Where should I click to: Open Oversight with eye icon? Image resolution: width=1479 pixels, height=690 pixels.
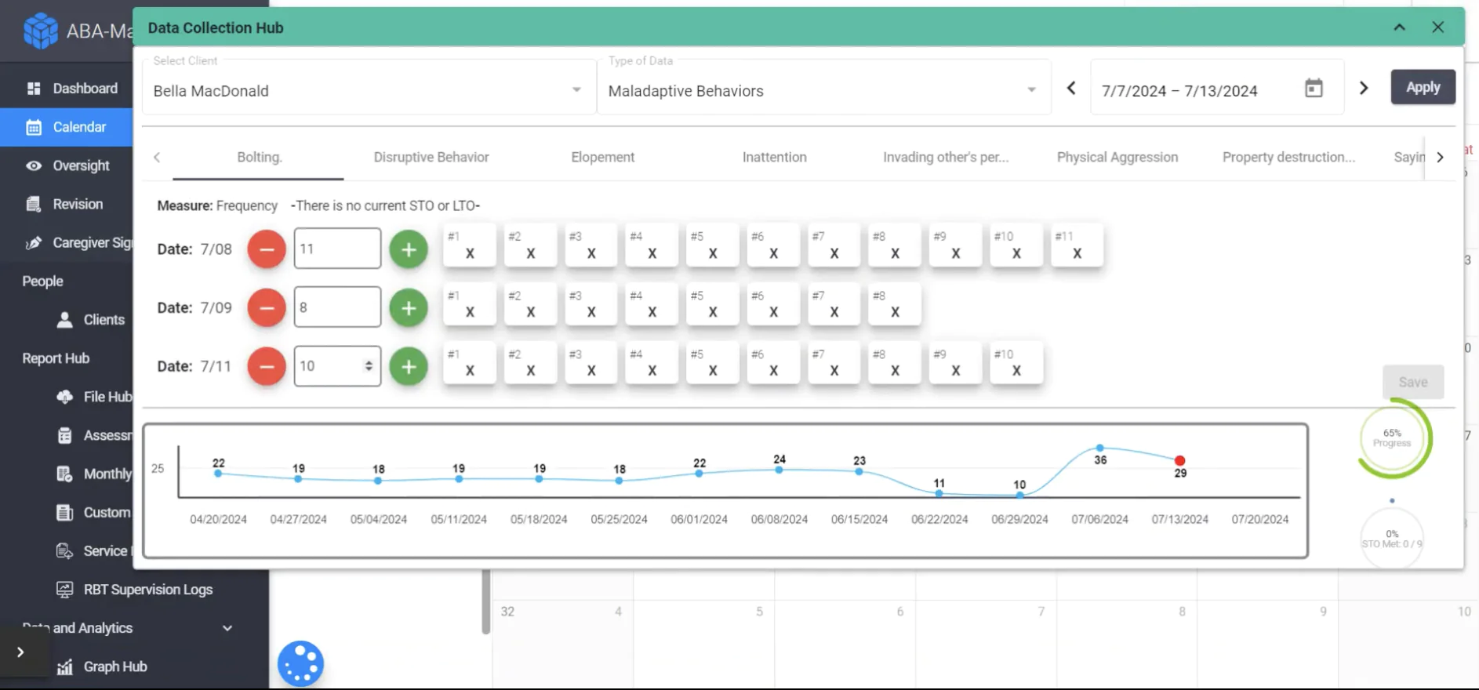coord(67,165)
